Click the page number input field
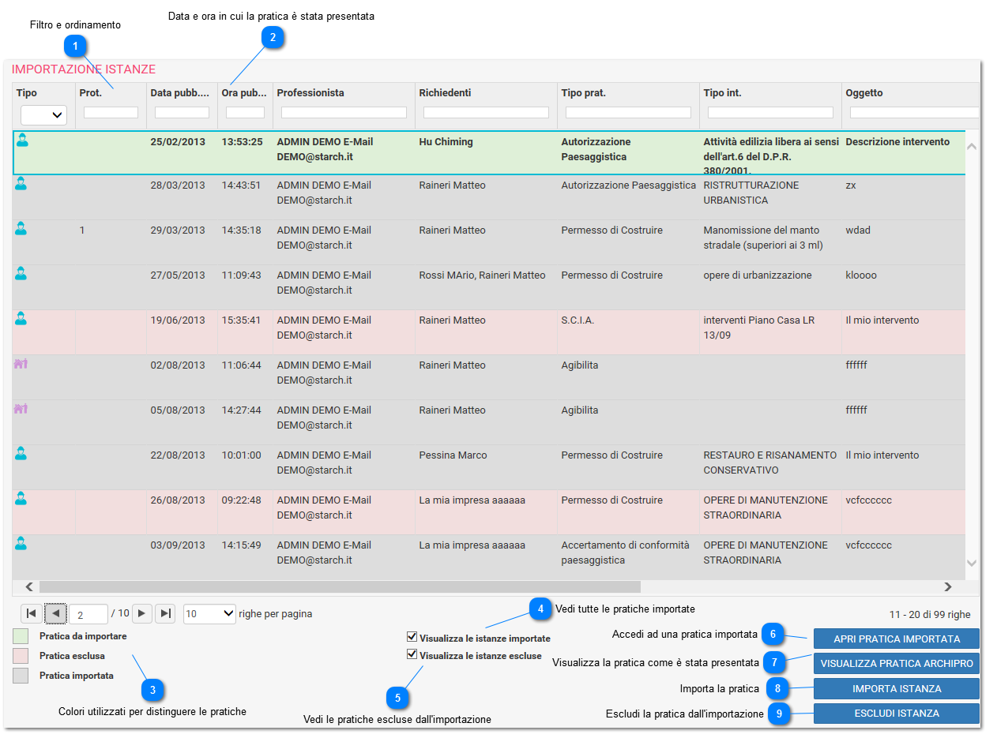Screen dimensions: 997x738 tap(88, 614)
